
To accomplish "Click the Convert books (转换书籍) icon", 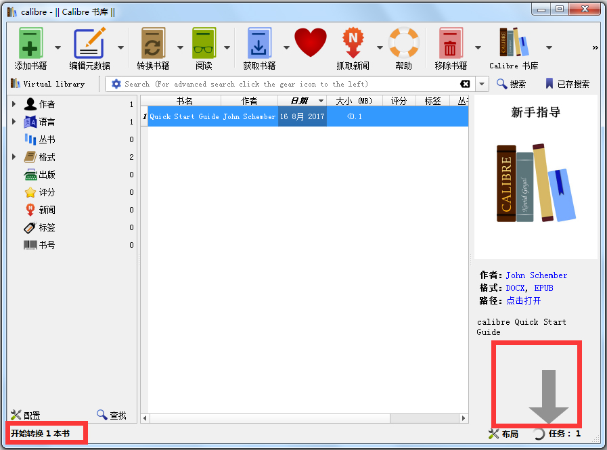I will (153, 45).
